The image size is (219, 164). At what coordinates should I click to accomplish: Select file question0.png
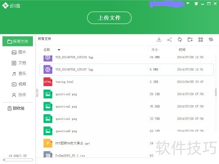[x=126, y=131]
